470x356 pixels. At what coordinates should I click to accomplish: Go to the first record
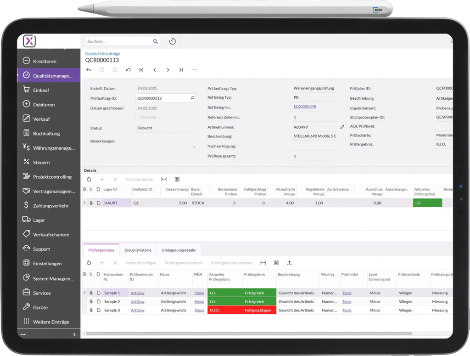pyautogui.click(x=141, y=70)
